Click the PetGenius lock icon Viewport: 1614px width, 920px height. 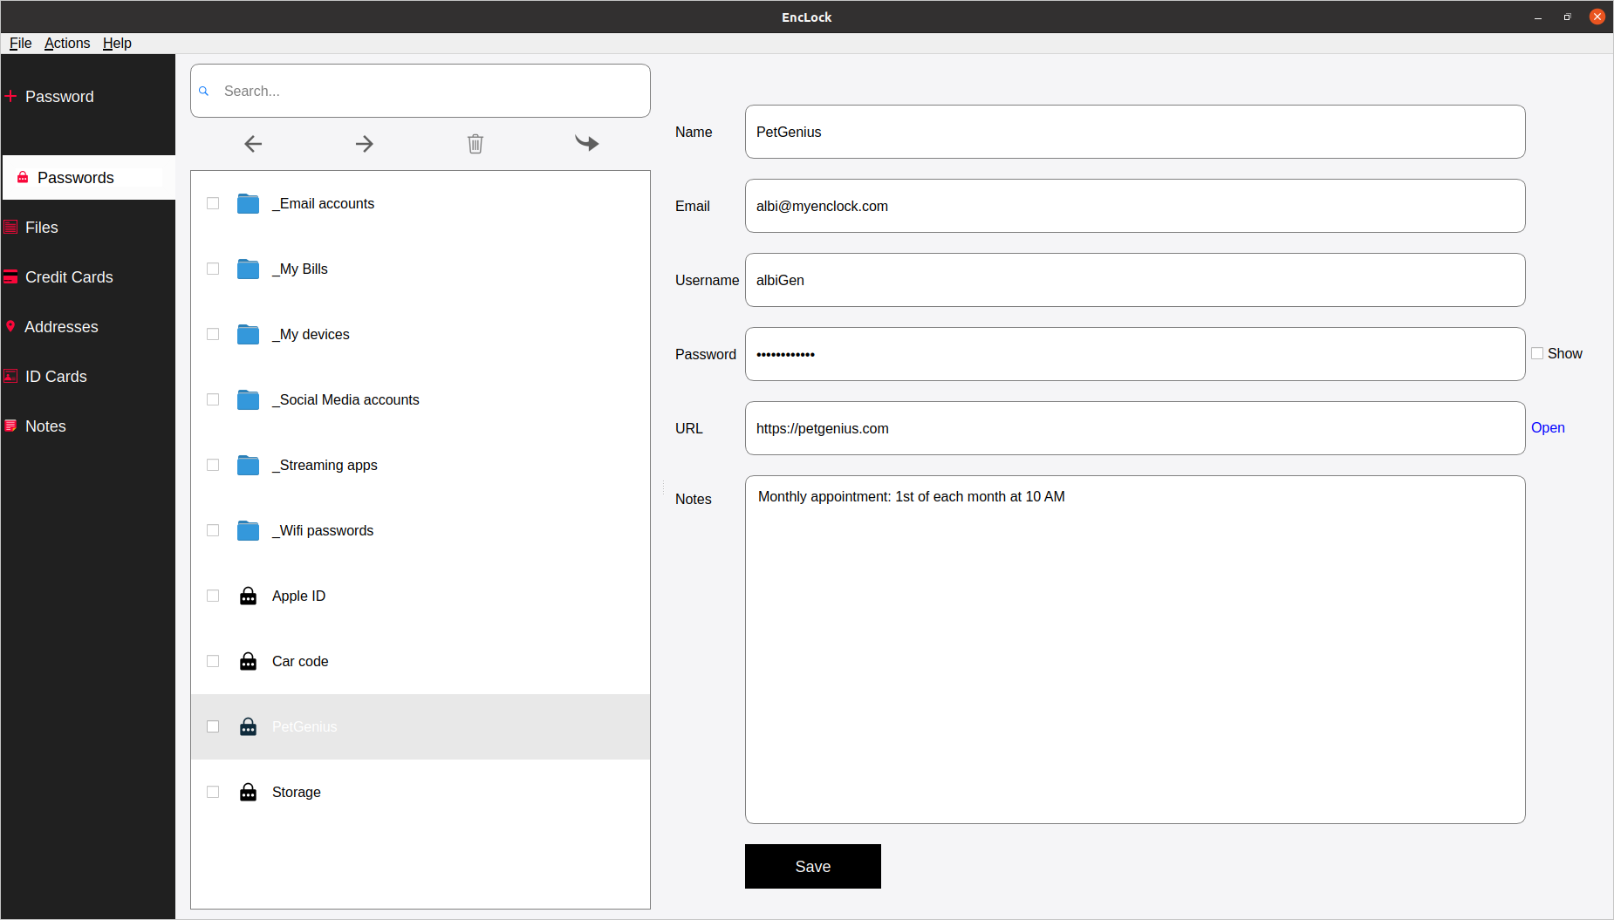(x=249, y=726)
